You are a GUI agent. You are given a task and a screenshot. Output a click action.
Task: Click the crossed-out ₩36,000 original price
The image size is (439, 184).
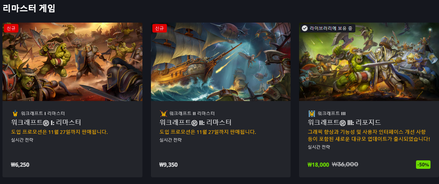point(345,165)
